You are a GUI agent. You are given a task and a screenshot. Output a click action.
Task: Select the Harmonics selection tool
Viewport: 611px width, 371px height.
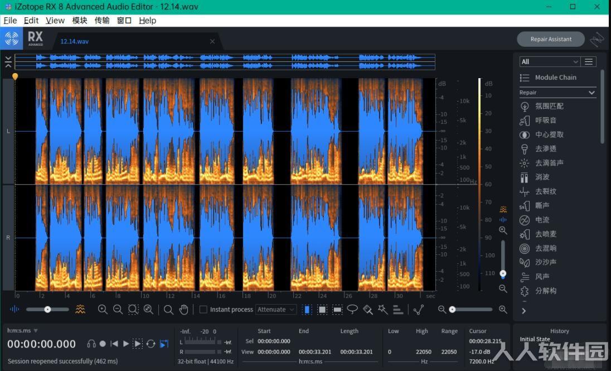(398, 310)
